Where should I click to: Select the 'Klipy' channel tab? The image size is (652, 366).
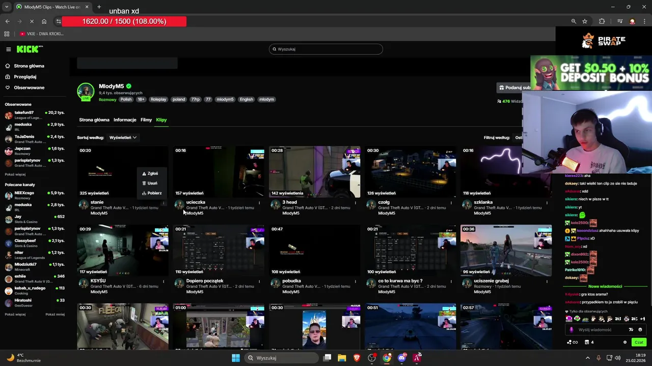pos(161,120)
